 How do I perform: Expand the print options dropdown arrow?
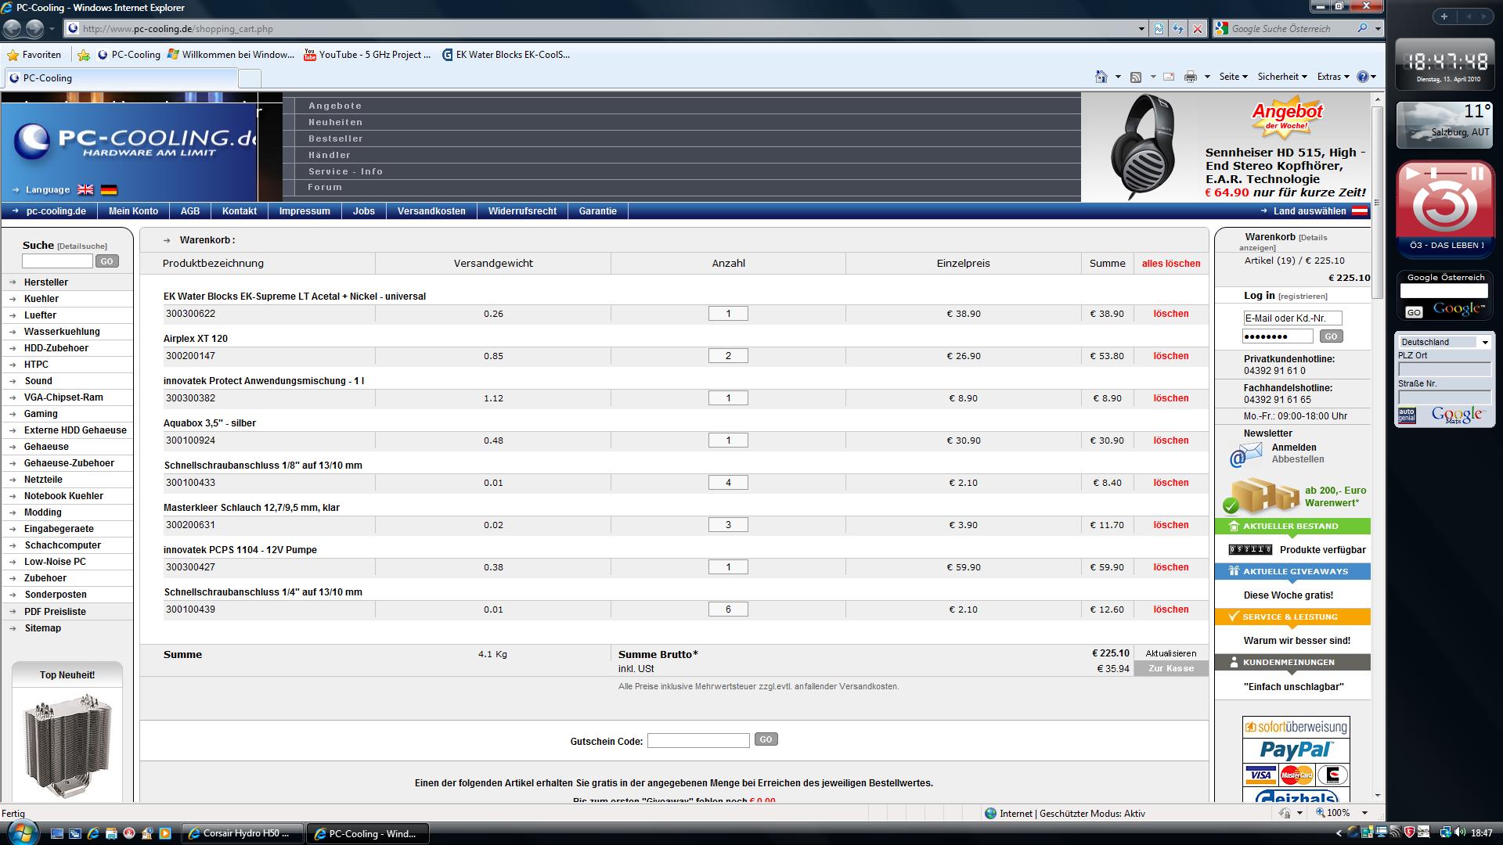tap(1207, 77)
